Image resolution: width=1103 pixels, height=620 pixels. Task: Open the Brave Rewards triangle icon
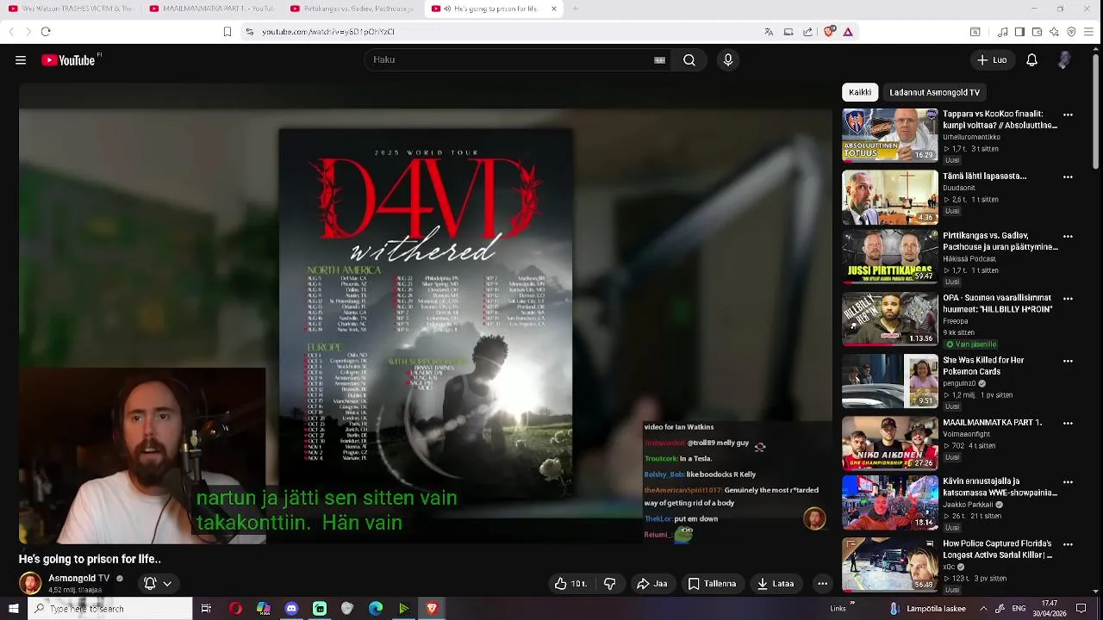[x=848, y=32]
